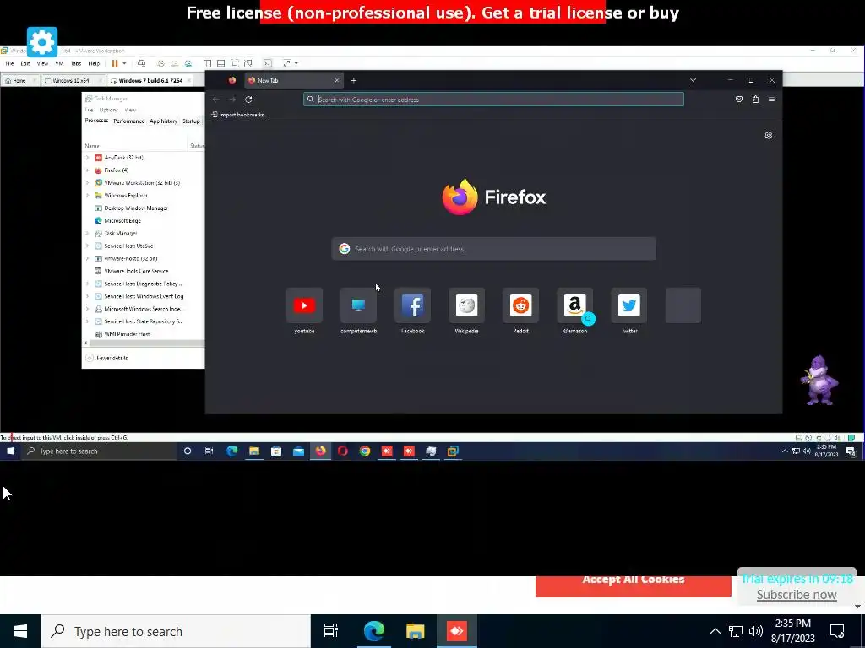
Task: Click the center Google search box
Action: pos(493,249)
